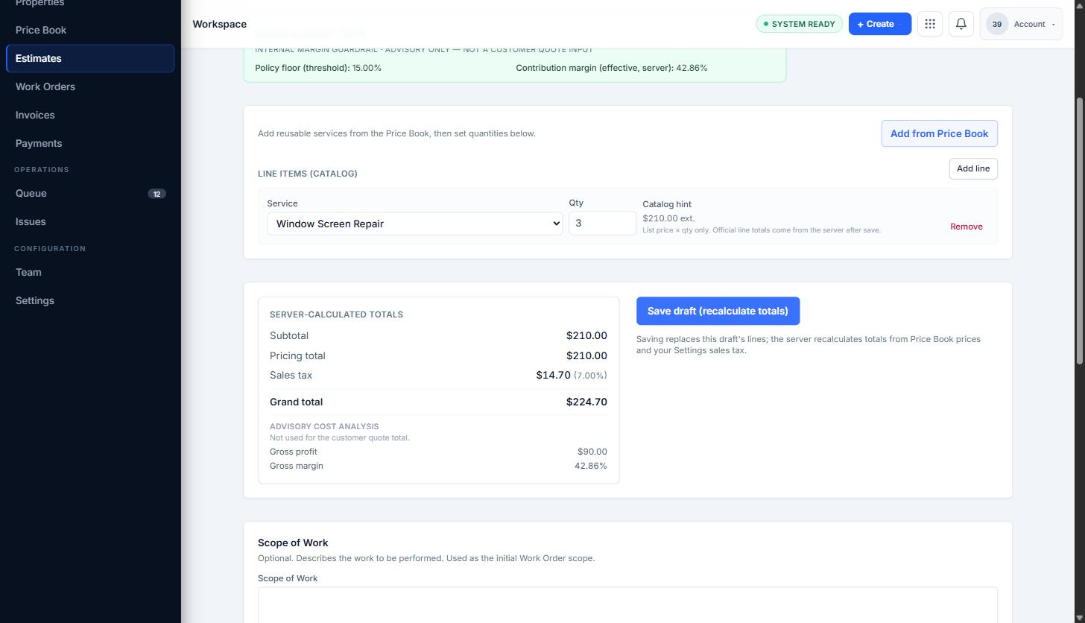Viewport: 1085px width, 623px height.
Task: Expand the Account menu chevron
Action: pos(1053,25)
